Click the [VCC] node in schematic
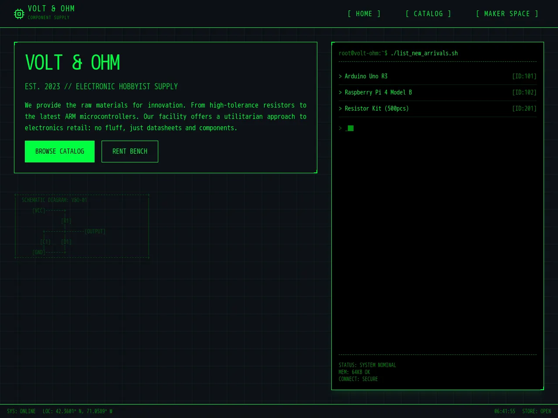The height and width of the screenshot is (418, 558). pos(39,211)
